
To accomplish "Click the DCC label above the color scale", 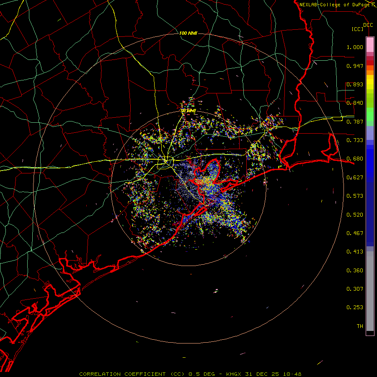I will (x=368, y=25).
